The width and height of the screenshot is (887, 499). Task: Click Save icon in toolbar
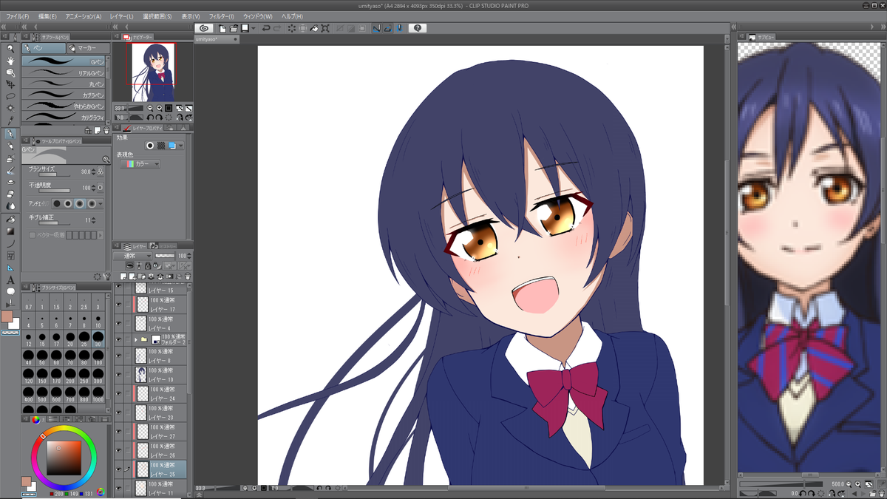(245, 28)
